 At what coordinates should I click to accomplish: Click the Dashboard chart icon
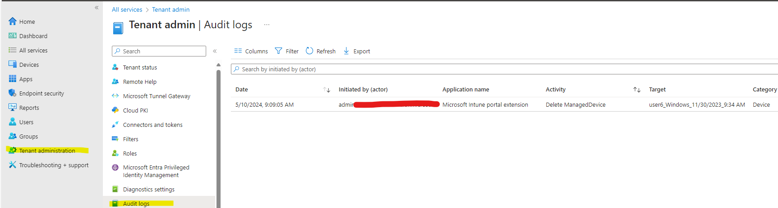[13, 35]
